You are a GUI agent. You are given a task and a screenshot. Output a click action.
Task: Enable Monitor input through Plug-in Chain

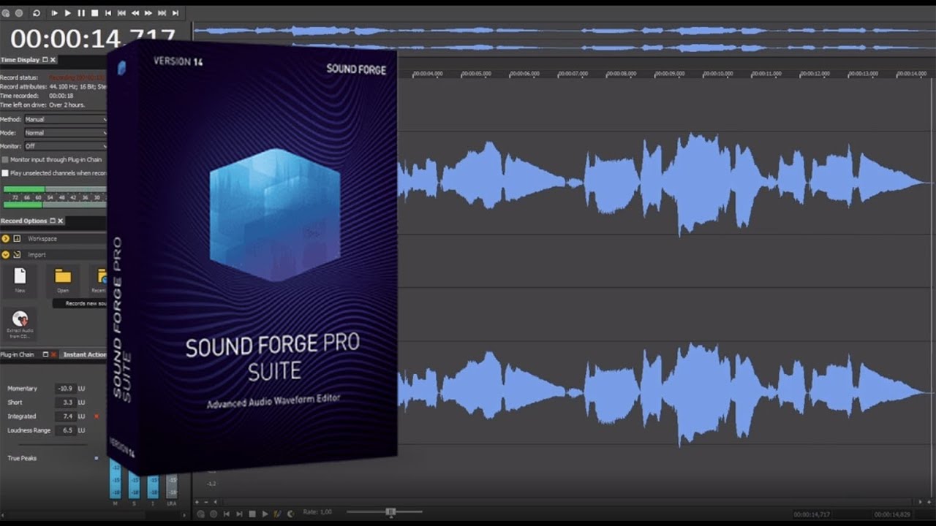point(5,159)
